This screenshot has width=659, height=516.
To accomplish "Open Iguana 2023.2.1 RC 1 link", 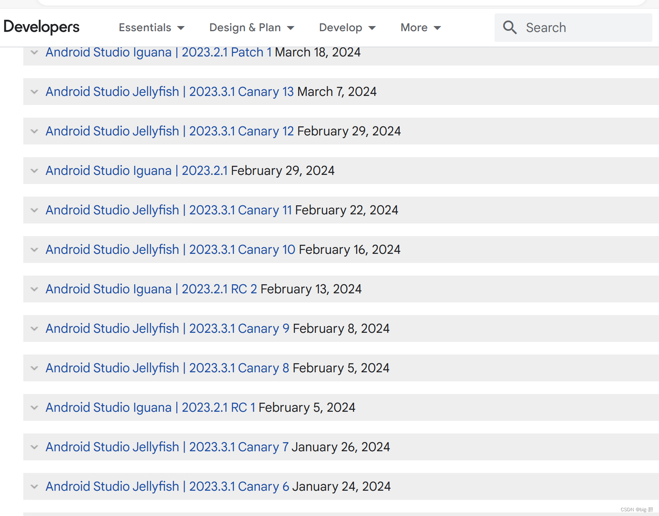I will (x=151, y=407).
